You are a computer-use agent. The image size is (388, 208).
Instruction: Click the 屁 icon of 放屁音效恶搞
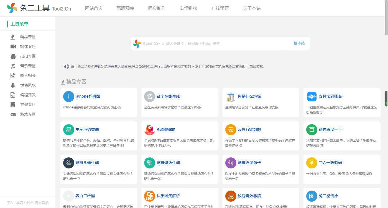[231, 196]
